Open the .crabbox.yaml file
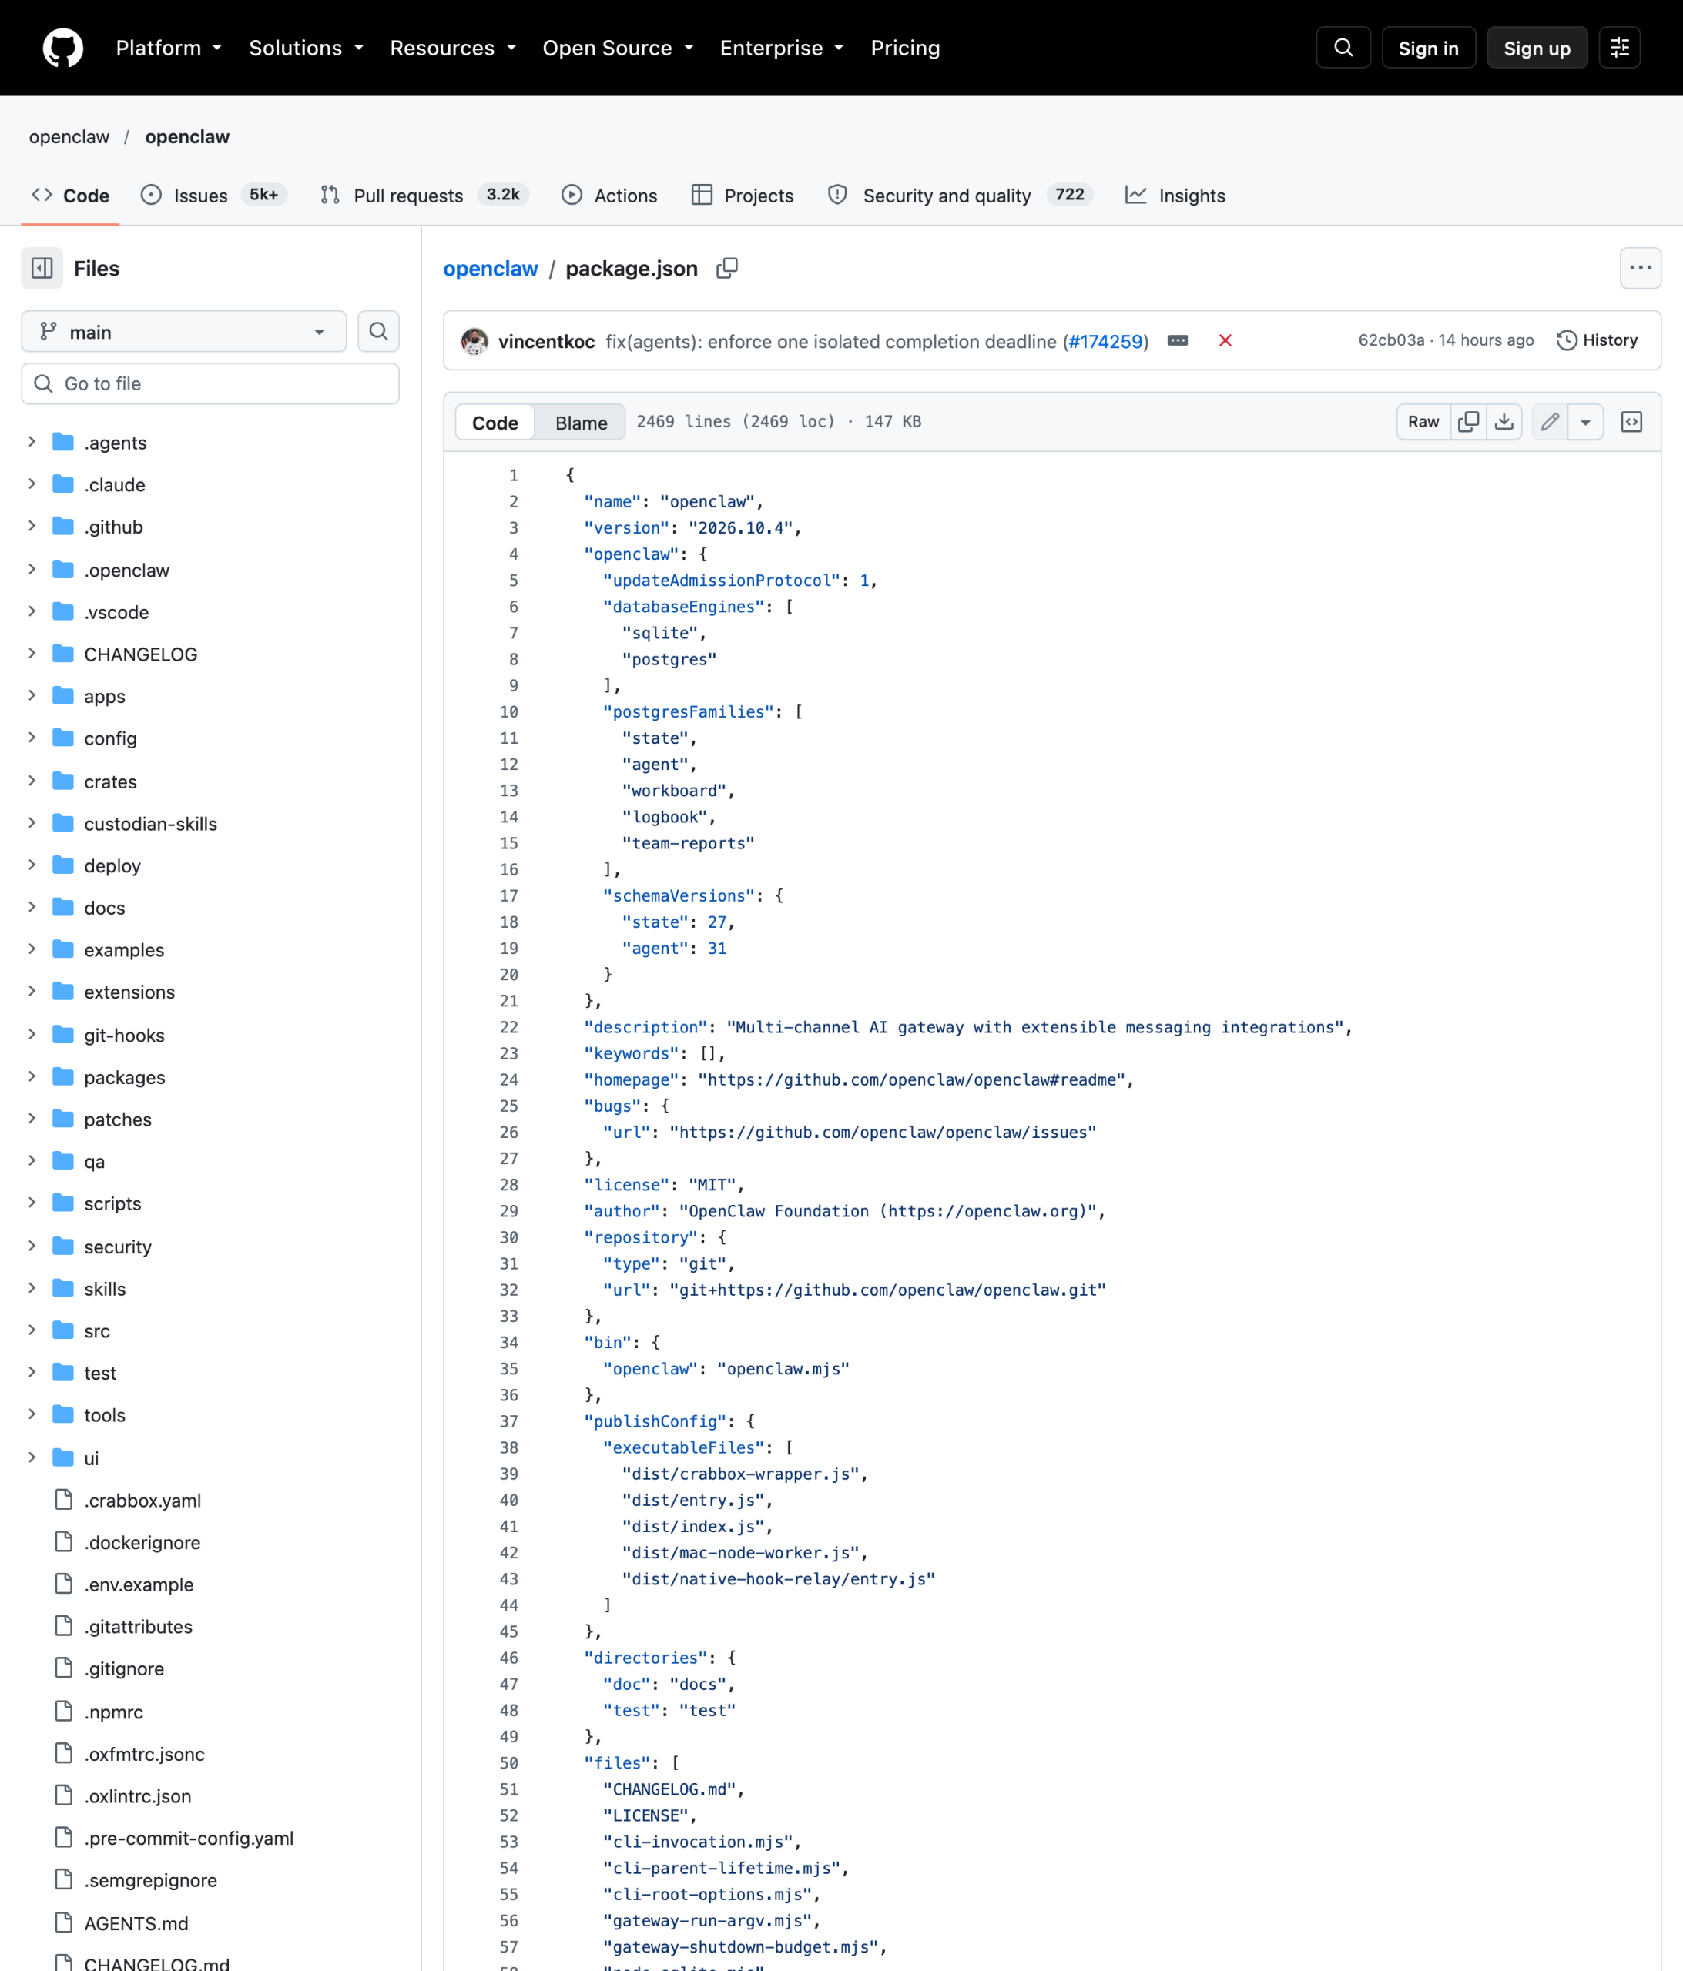1683x1971 pixels. click(142, 1500)
